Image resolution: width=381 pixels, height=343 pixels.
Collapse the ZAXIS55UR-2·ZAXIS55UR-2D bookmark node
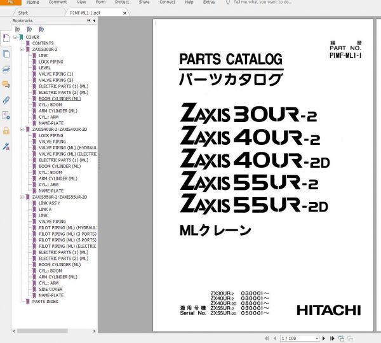click(x=22, y=197)
